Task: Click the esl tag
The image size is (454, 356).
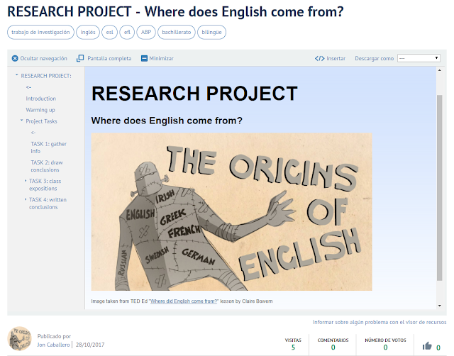Action: (109, 32)
